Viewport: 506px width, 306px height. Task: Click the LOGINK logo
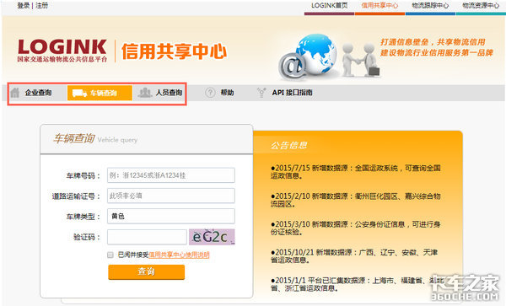(x=62, y=51)
